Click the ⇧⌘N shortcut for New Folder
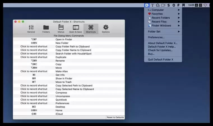The width and height of the screenshot is (213, 126). click(34, 43)
